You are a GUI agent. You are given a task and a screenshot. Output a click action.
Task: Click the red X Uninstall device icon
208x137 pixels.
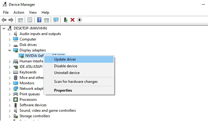tap(72, 20)
